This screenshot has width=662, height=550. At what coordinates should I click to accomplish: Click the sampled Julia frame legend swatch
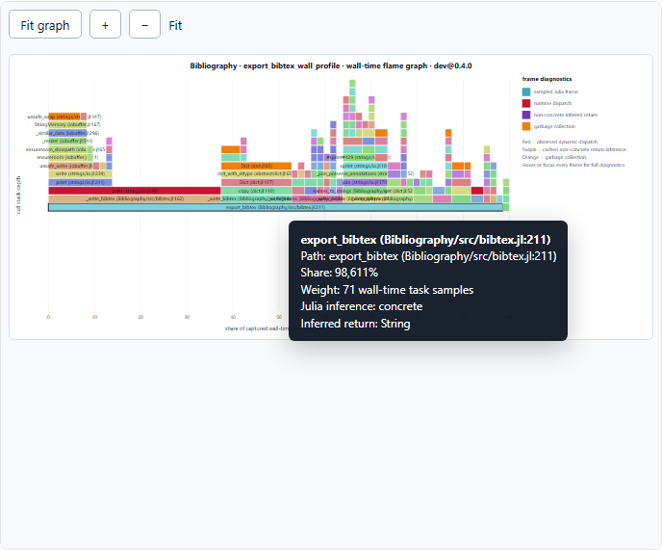click(x=526, y=92)
